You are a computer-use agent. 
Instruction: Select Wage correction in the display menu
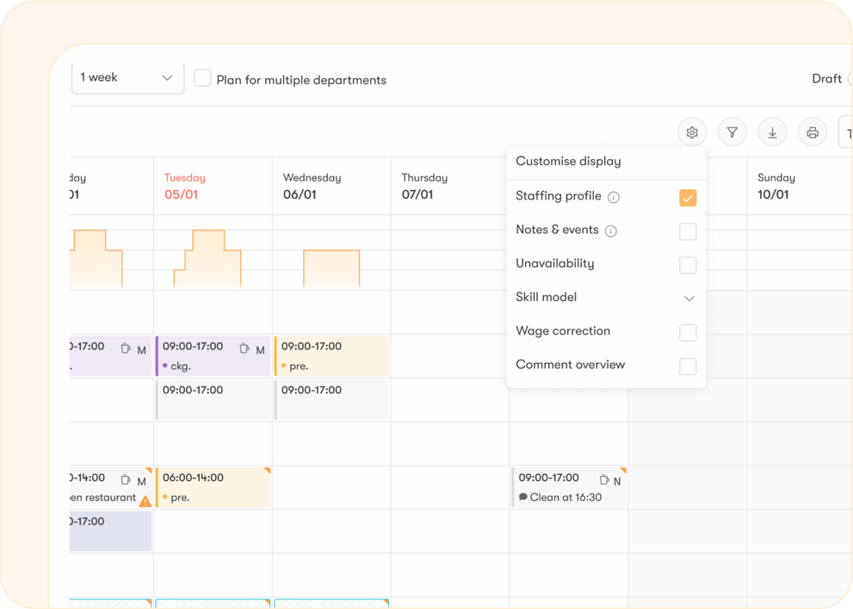pos(688,332)
